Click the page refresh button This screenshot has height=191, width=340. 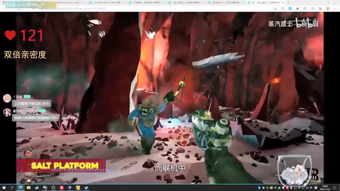coord(19,8)
